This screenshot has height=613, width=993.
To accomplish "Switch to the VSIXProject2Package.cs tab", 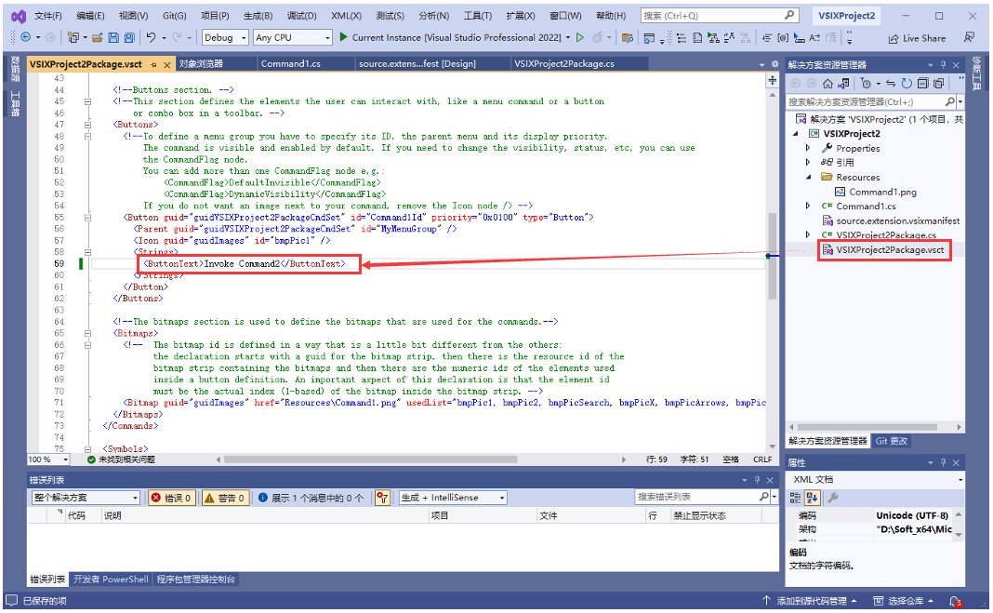I will click(x=564, y=64).
